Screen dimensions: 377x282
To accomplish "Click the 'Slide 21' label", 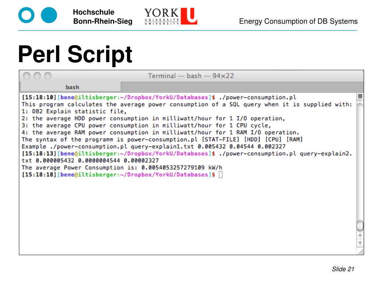I will (343, 269).
